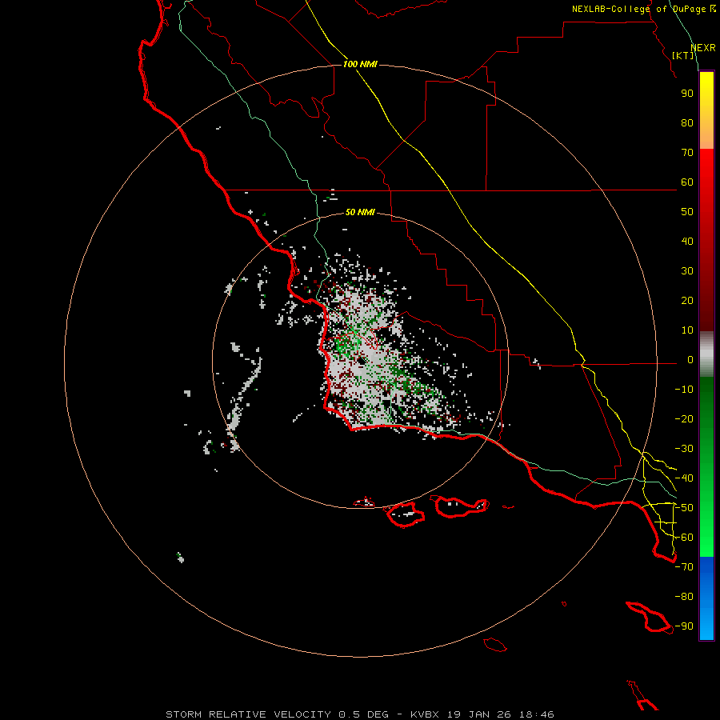Viewport: 720px width, 720px height.
Task: Click the positive 90 scale value
Action: click(x=687, y=94)
